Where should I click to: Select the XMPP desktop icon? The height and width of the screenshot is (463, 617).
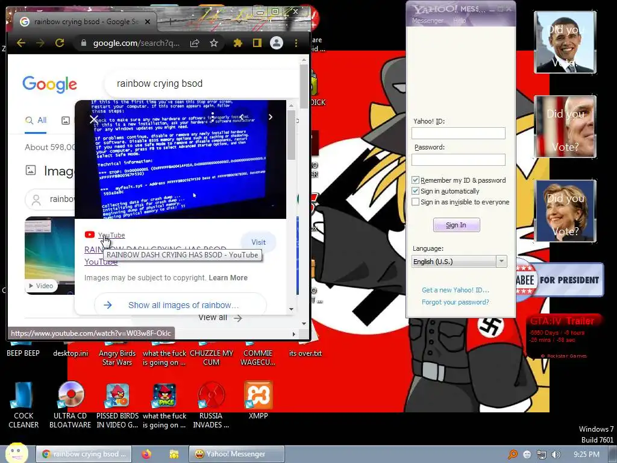click(x=258, y=400)
